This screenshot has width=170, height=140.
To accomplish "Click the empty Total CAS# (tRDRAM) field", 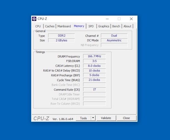I will point(94,99).
